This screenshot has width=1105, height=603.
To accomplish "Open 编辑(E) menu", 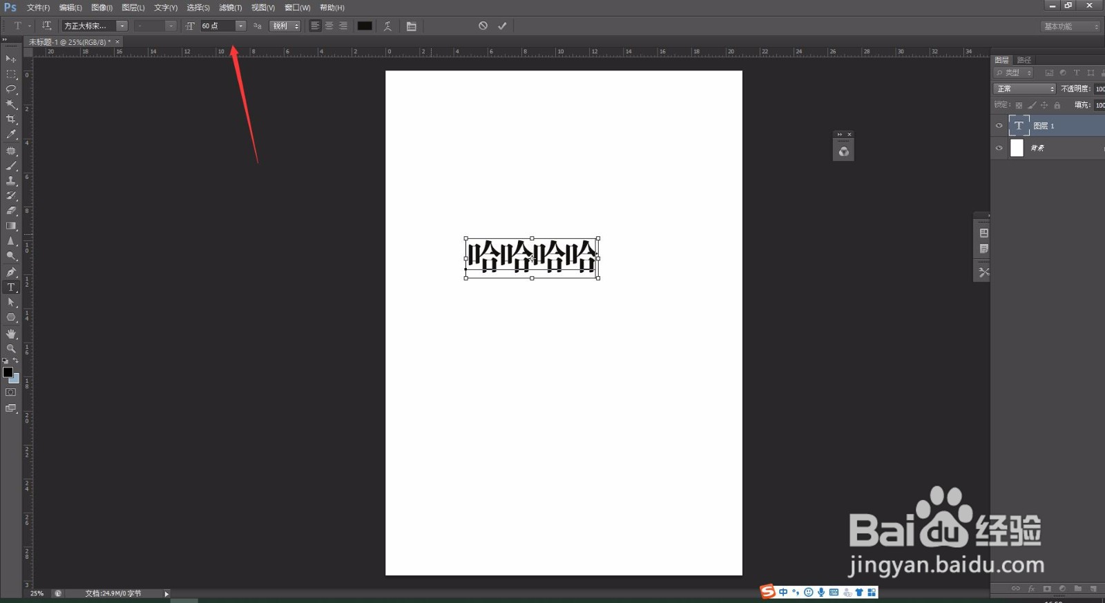I will [x=70, y=8].
